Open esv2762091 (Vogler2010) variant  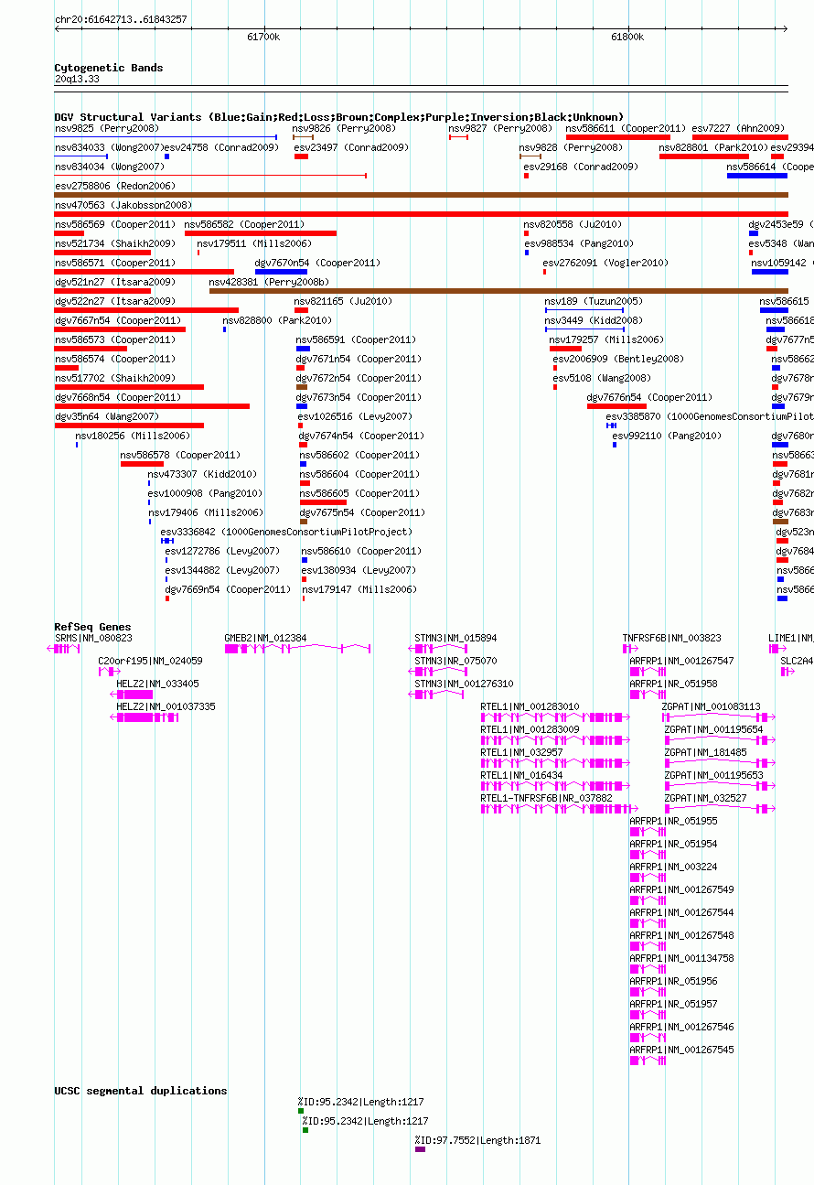544,272
